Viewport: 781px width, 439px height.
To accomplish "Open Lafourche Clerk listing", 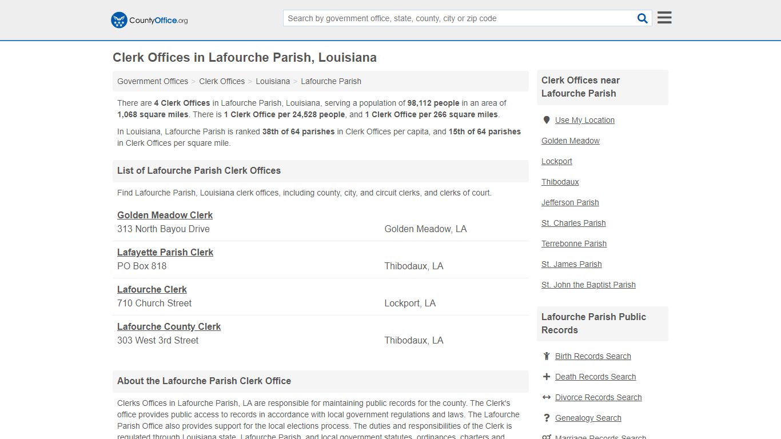I will (x=152, y=289).
